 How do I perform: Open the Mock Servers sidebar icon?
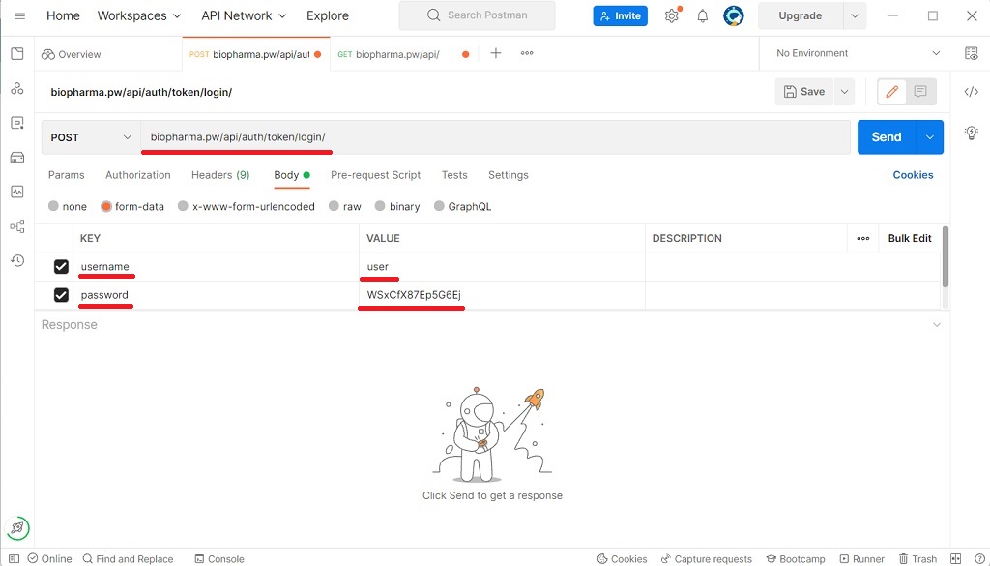pos(17,158)
